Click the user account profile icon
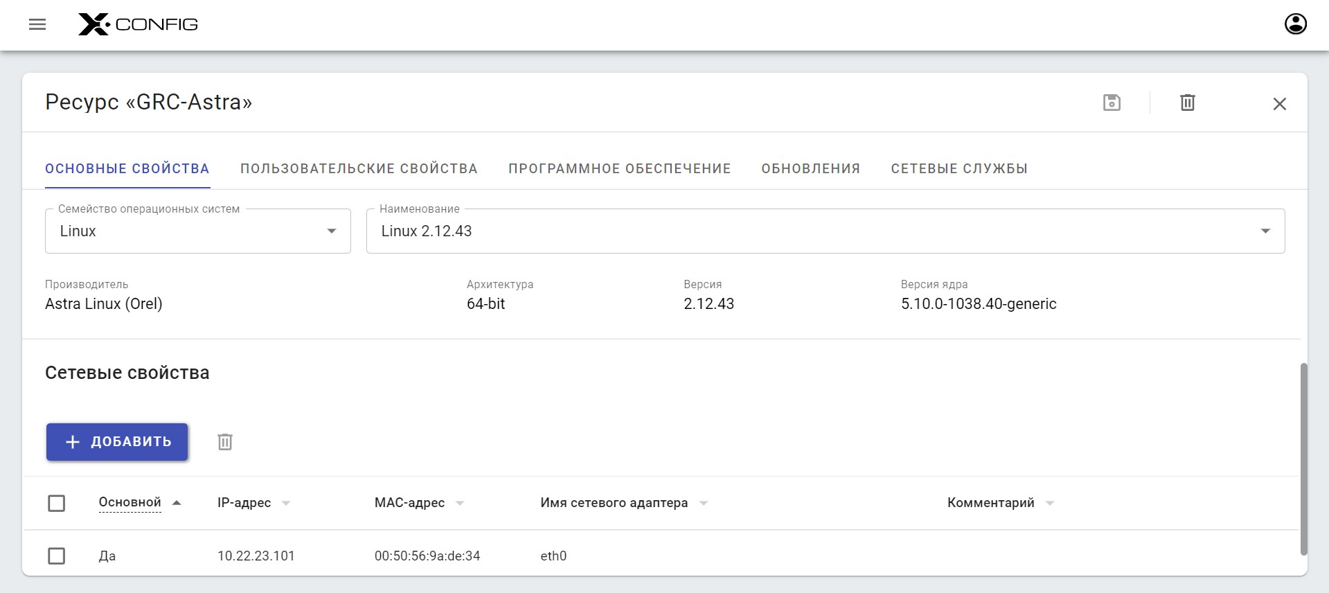The height and width of the screenshot is (593, 1329). [x=1295, y=24]
